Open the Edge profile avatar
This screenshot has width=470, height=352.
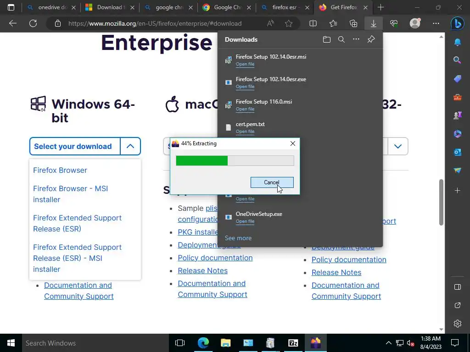(415, 23)
